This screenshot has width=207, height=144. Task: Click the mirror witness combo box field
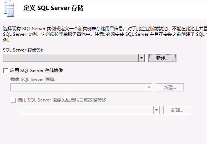89,110
